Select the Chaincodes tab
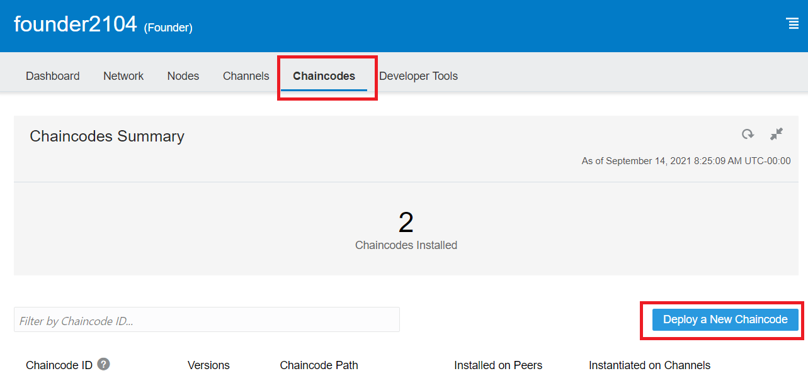808x371 pixels. click(324, 75)
